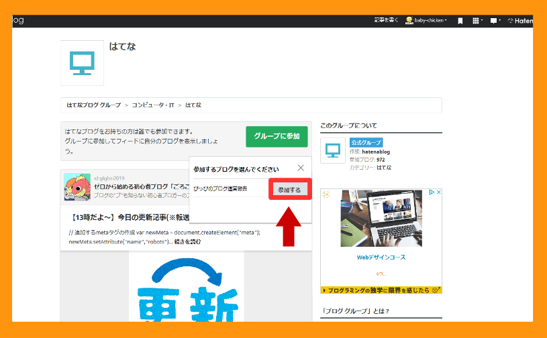Click the green グループに参加 button
The height and width of the screenshot is (338, 547).
277,136
